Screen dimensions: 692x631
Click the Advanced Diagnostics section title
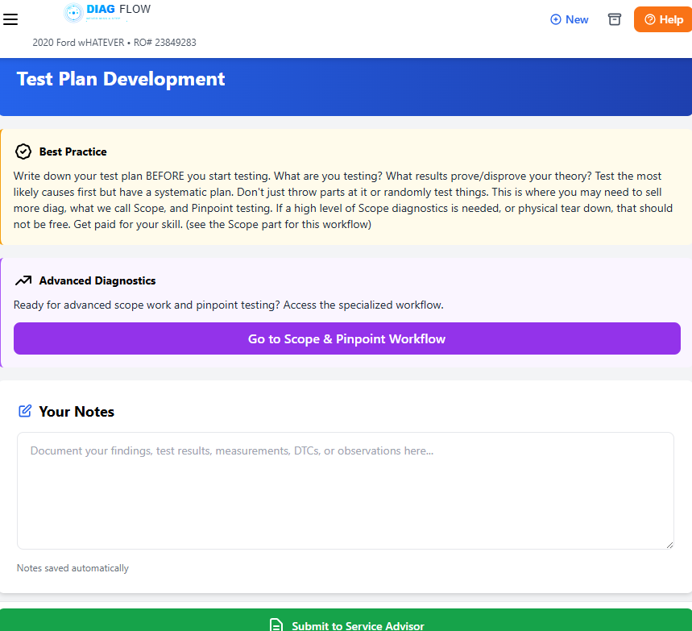click(x=97, y=280)
